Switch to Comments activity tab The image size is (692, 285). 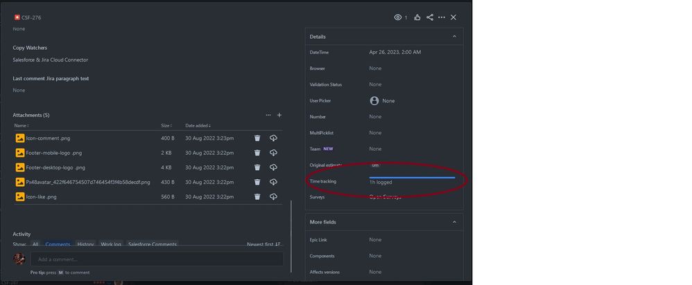(58, 244)
